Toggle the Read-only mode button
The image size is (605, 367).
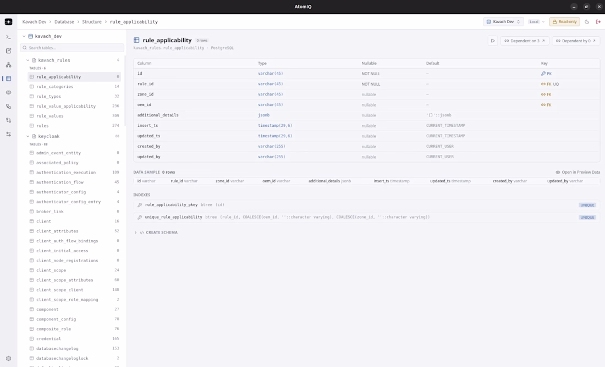click(x=564, y=22)
